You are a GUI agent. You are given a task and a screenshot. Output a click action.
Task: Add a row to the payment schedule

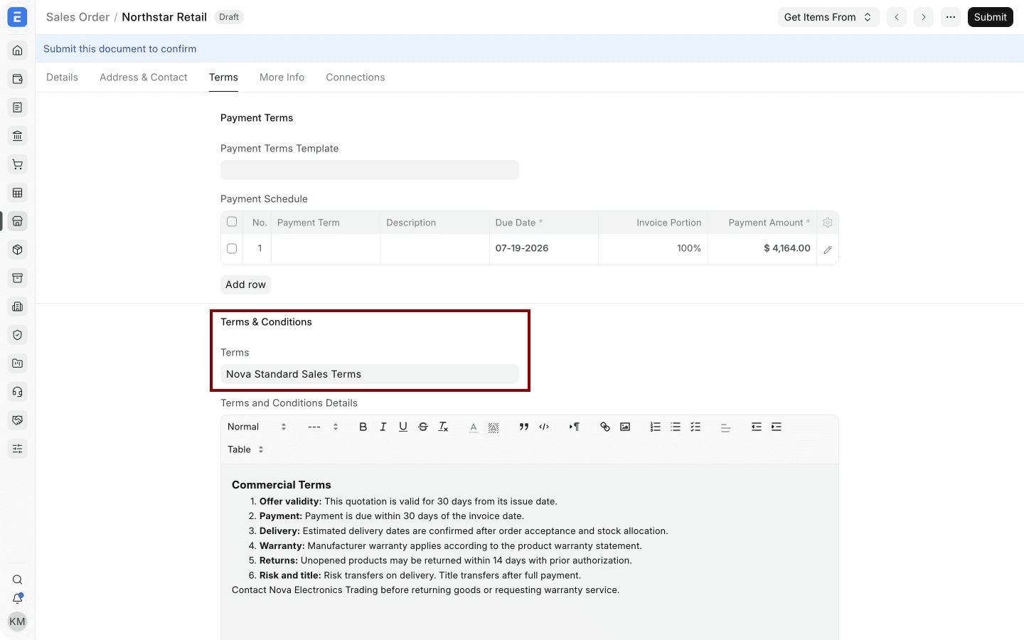pyautogui.click(x=246, y=284)
